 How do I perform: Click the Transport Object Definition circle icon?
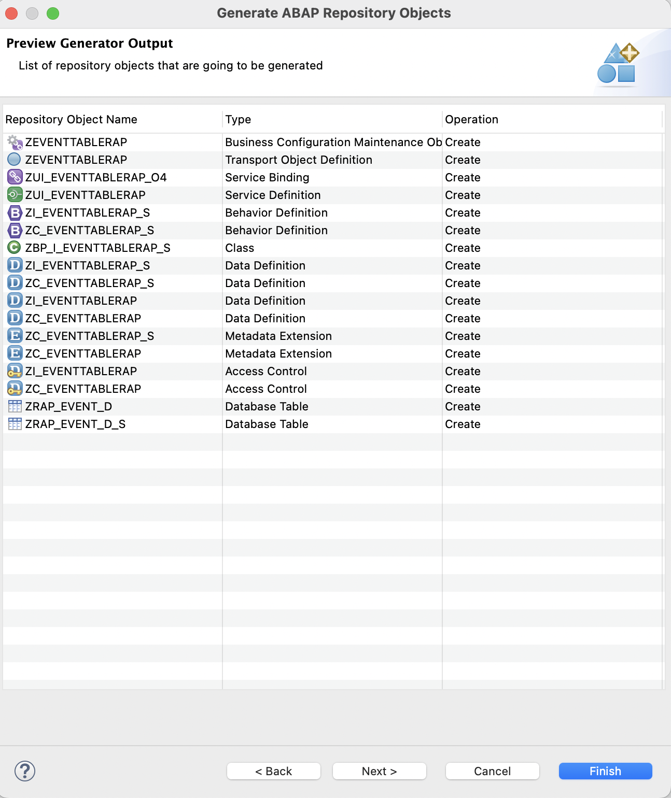pos(15,160)
